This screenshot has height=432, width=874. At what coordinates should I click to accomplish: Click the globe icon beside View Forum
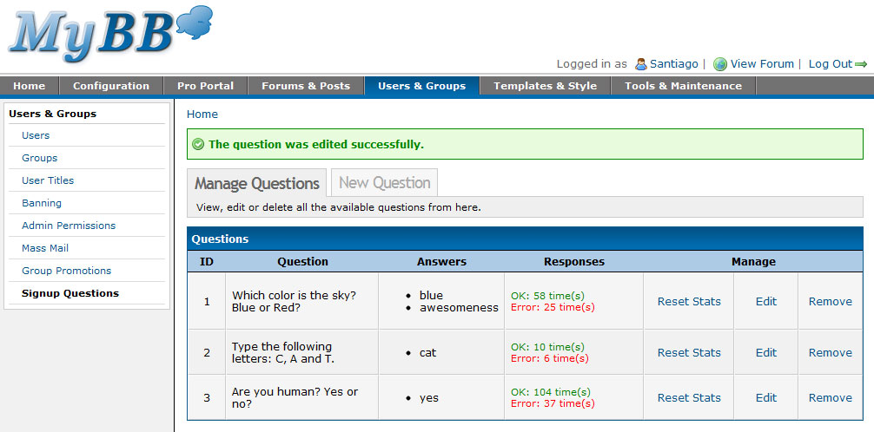click(719, 64)
